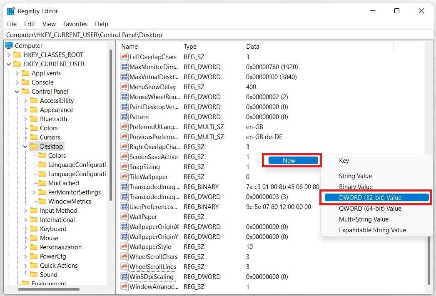Open the File menu
The image size is (436, 296).
12,24
